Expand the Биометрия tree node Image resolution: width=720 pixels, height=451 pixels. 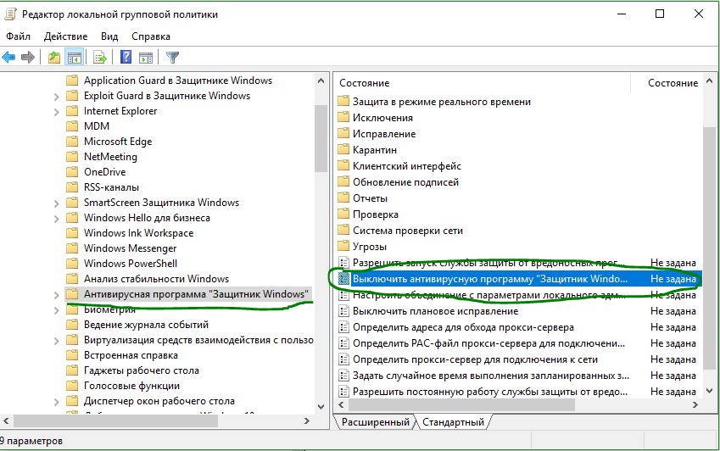pyautogui.click(x=57, y=310)
